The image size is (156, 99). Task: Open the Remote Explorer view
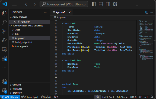click(4, 49)
